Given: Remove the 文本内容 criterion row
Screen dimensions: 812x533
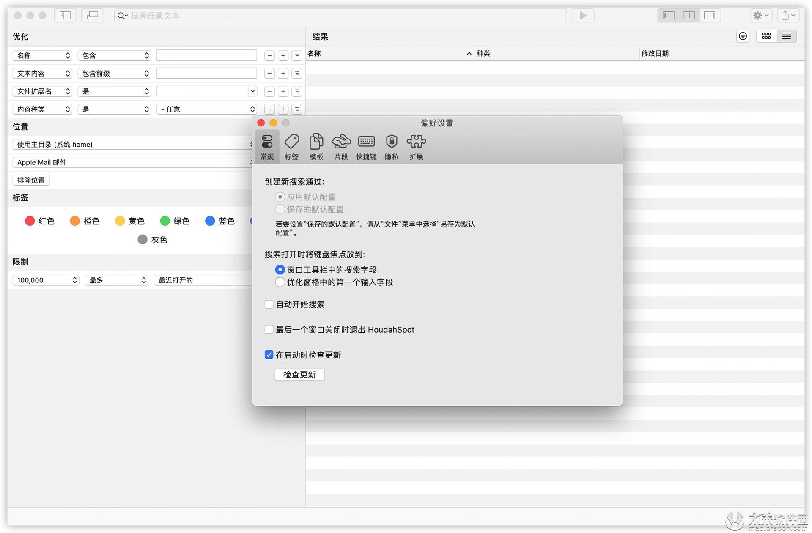Looking at the screenshot, I should tap(269, 74).
